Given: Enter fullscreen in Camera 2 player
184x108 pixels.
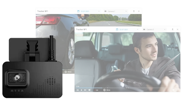Looking at the screenshot, I should pyautogui.click(x=178, y=90).
